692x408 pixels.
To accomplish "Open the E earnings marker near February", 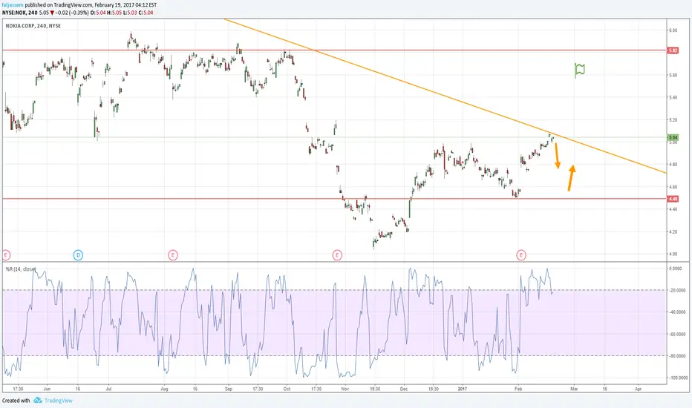I will 521,255.
